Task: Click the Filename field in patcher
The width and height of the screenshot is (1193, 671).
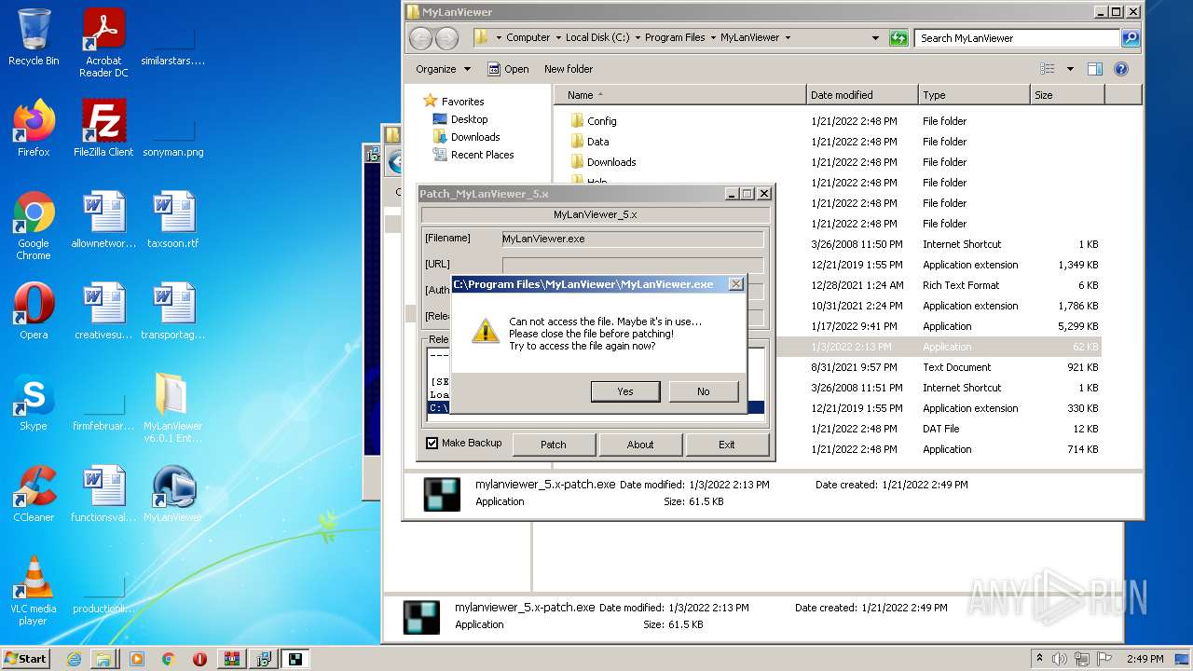Action: point(633,239)
